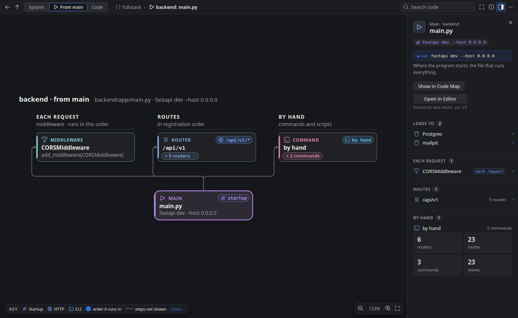
Task: Open the more... link in the key legend
Action: 177,309
